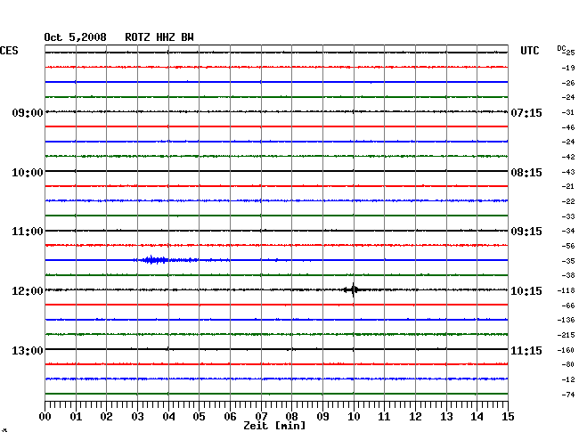
Task: Click the DC value -22
Action: [x=568, y=201]
